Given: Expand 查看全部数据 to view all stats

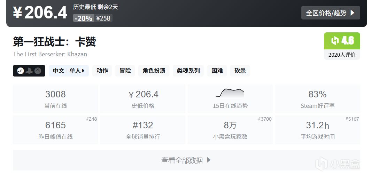Looking at the screenshot, I should 186,160.
